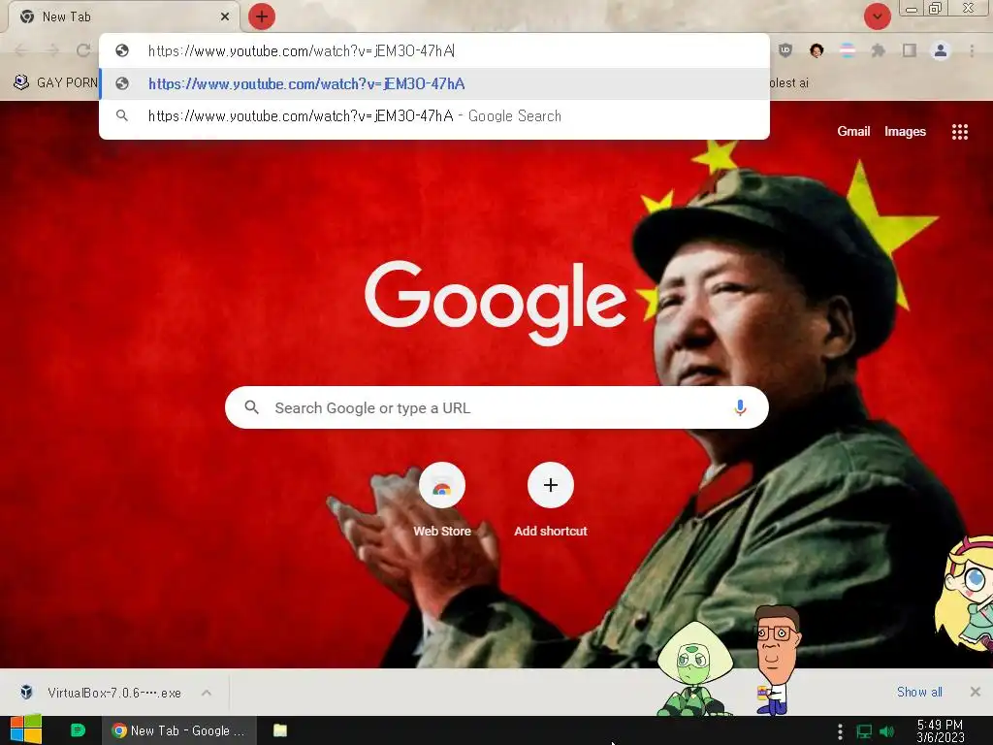
Task: Close the downloads bar
Action: tap(976, 692)
